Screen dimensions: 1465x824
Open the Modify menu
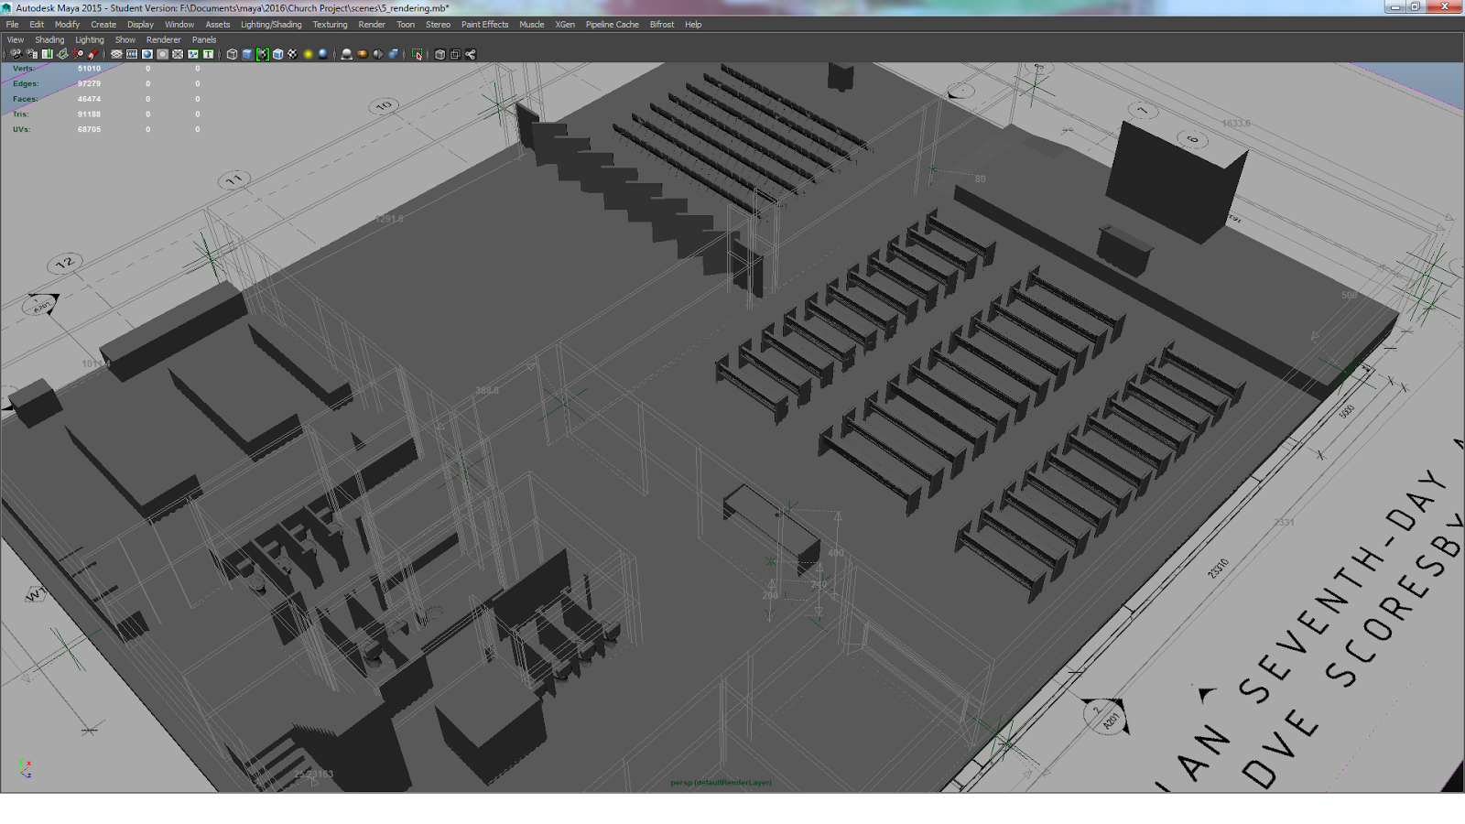(x=67, y=25)
